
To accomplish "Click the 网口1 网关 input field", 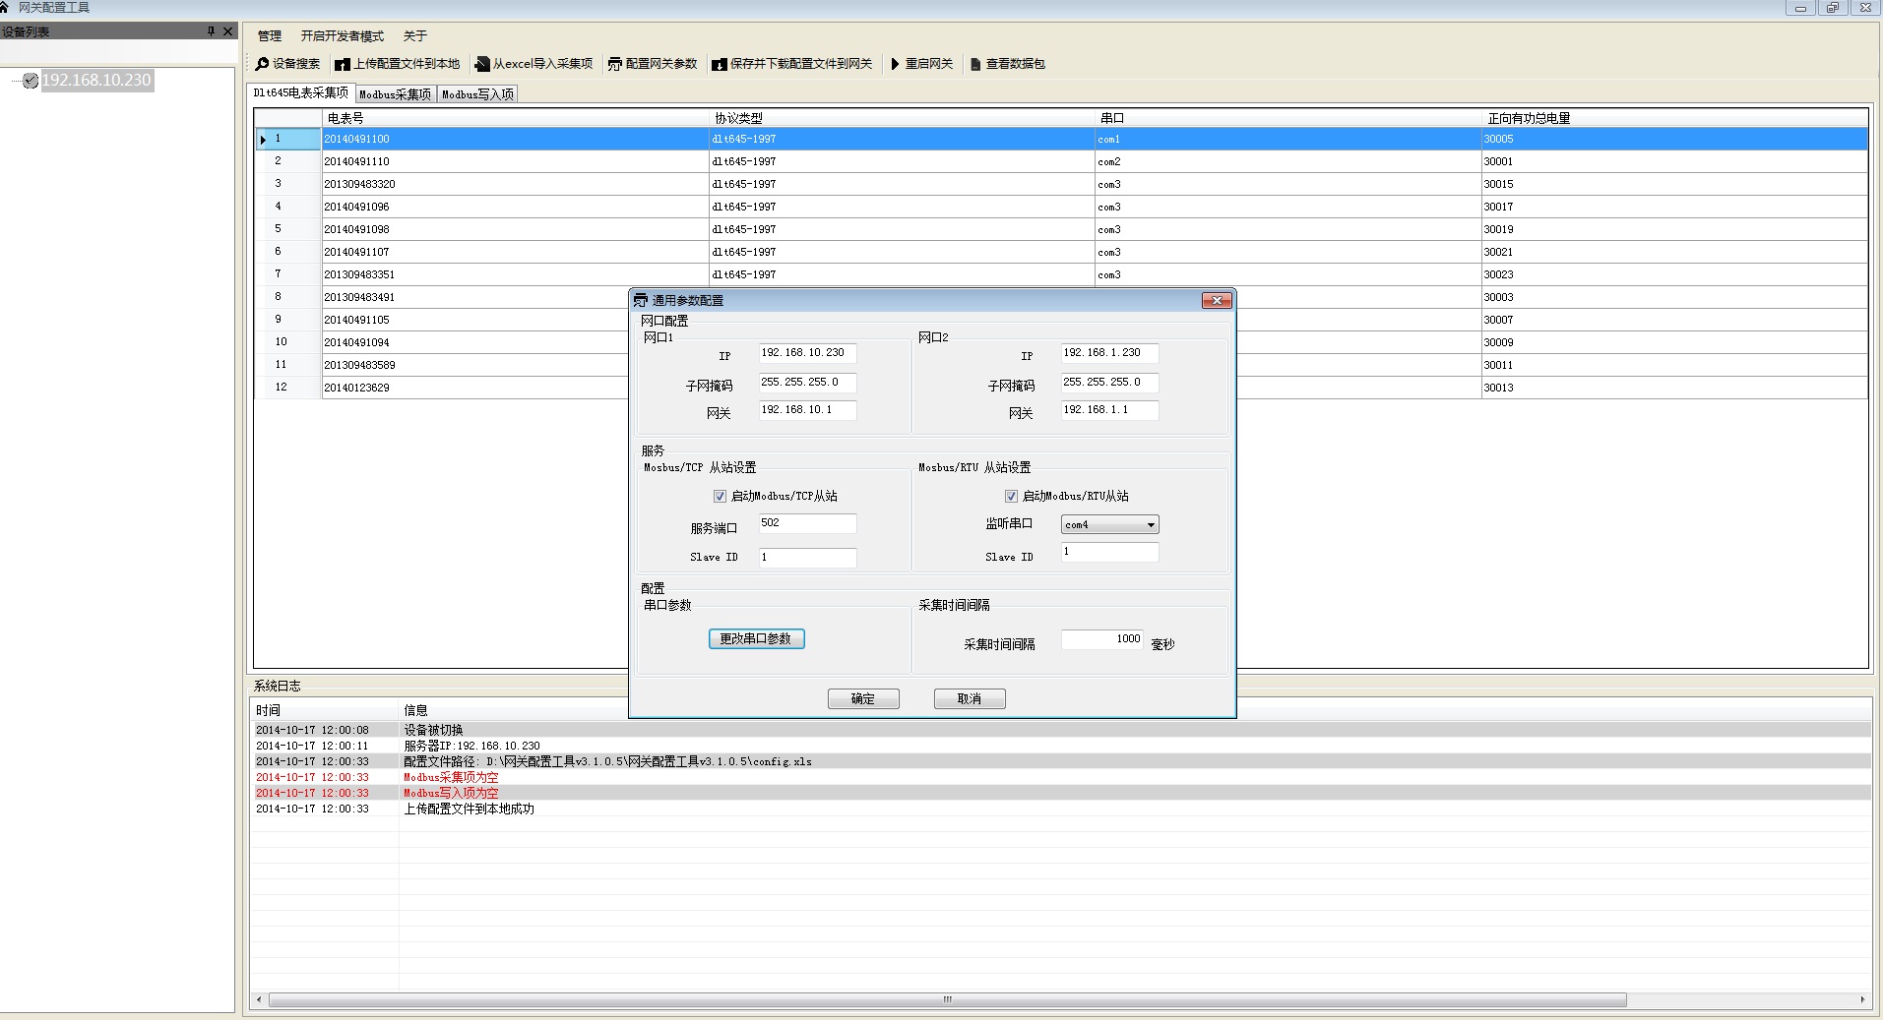I will 807,410.
